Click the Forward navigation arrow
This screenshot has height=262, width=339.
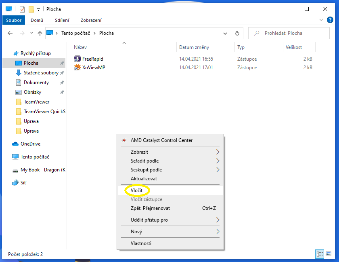pyautogui.click(x=22, y=33)
